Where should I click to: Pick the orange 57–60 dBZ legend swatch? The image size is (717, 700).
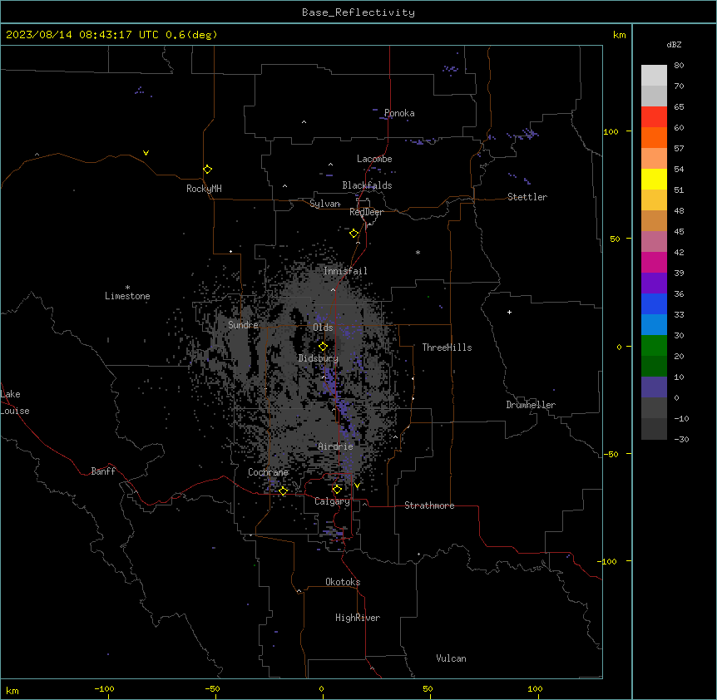654,137
